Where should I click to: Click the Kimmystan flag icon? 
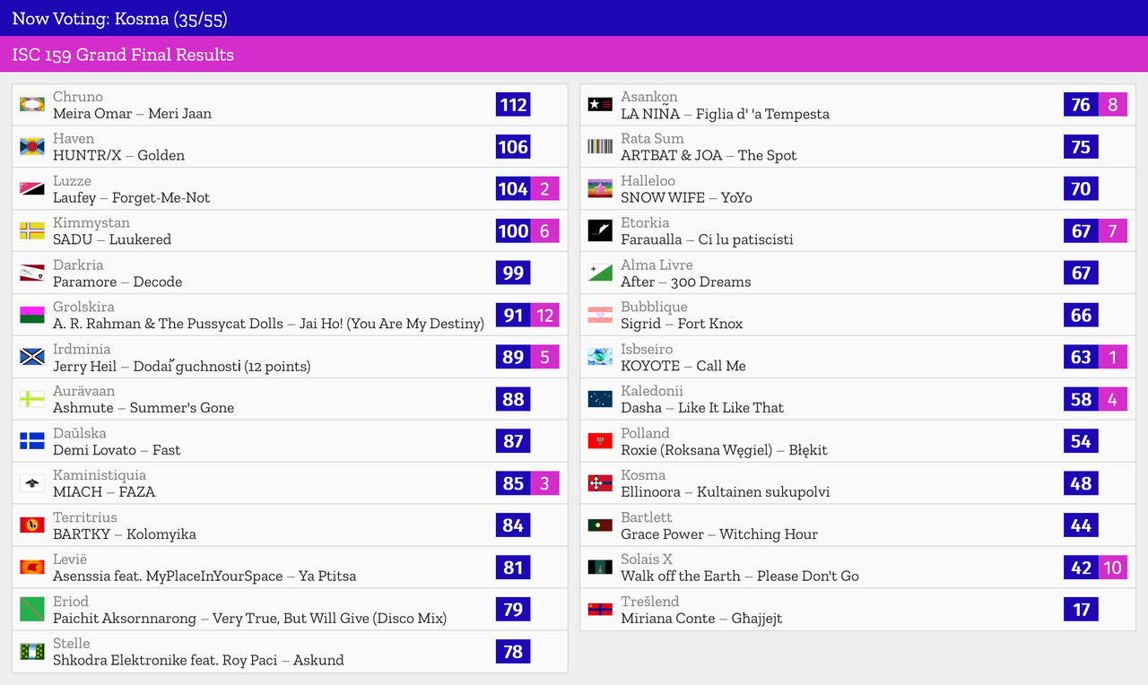click(32, 231)
